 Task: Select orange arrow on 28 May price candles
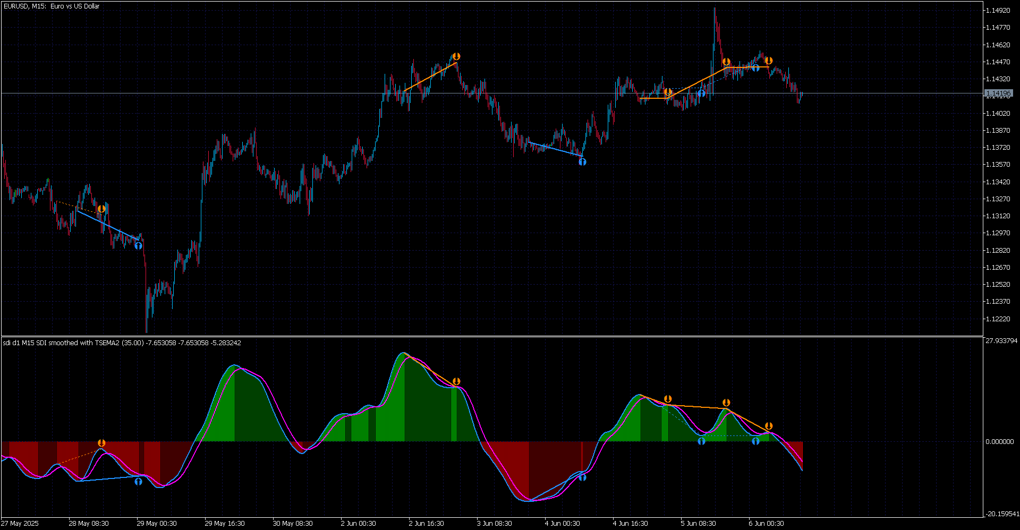101,209
